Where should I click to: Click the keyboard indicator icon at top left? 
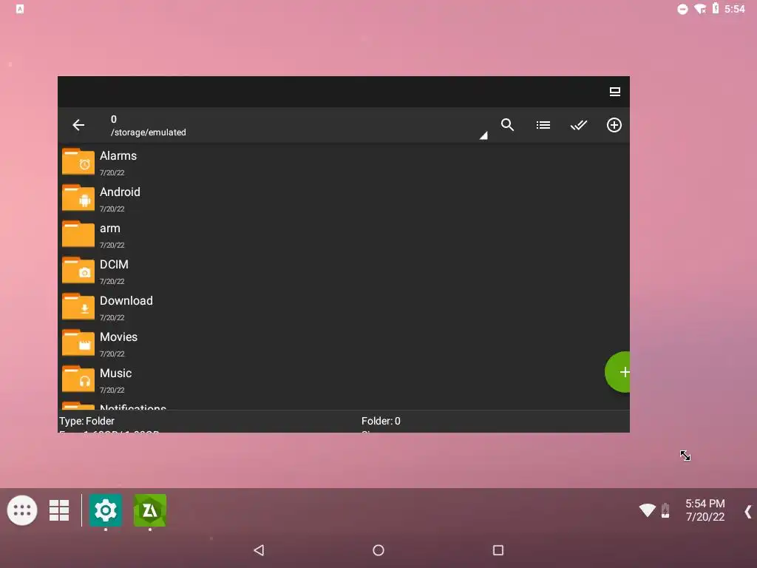pos(20,9)
